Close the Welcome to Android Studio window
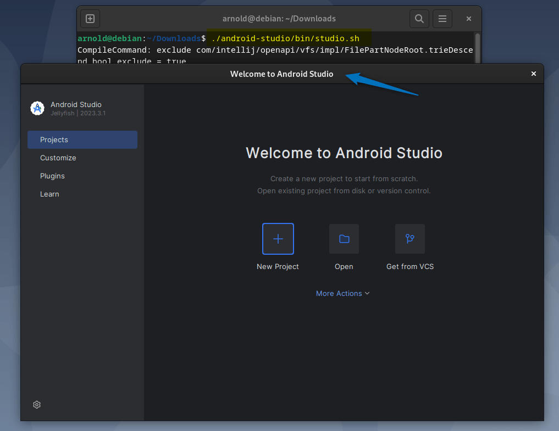The height and width of the screenshot is (431, 559). coord(533,74)
